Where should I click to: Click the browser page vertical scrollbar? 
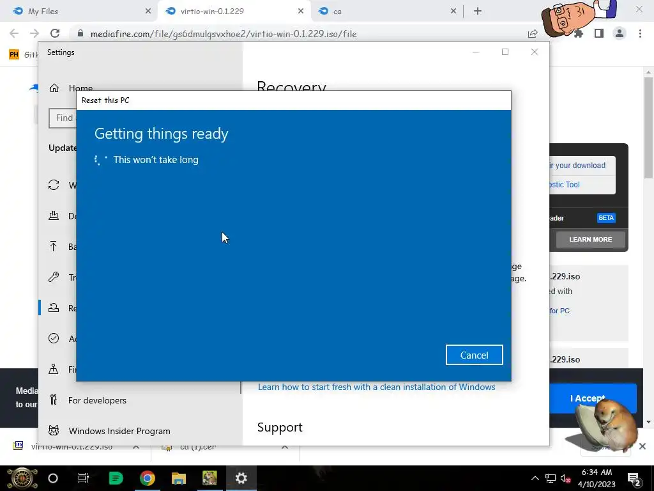point(648,128)
